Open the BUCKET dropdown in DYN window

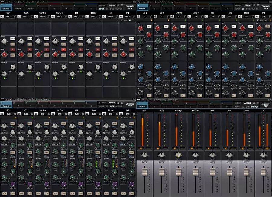point(102,103)
